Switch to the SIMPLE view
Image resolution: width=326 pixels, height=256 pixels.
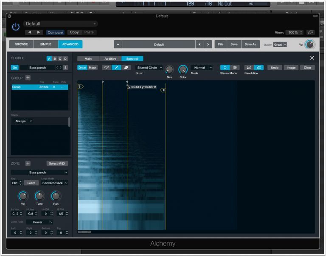46,44
